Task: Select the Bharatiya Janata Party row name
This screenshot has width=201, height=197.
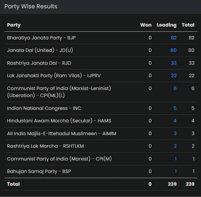Action: [x=41, y=38]
